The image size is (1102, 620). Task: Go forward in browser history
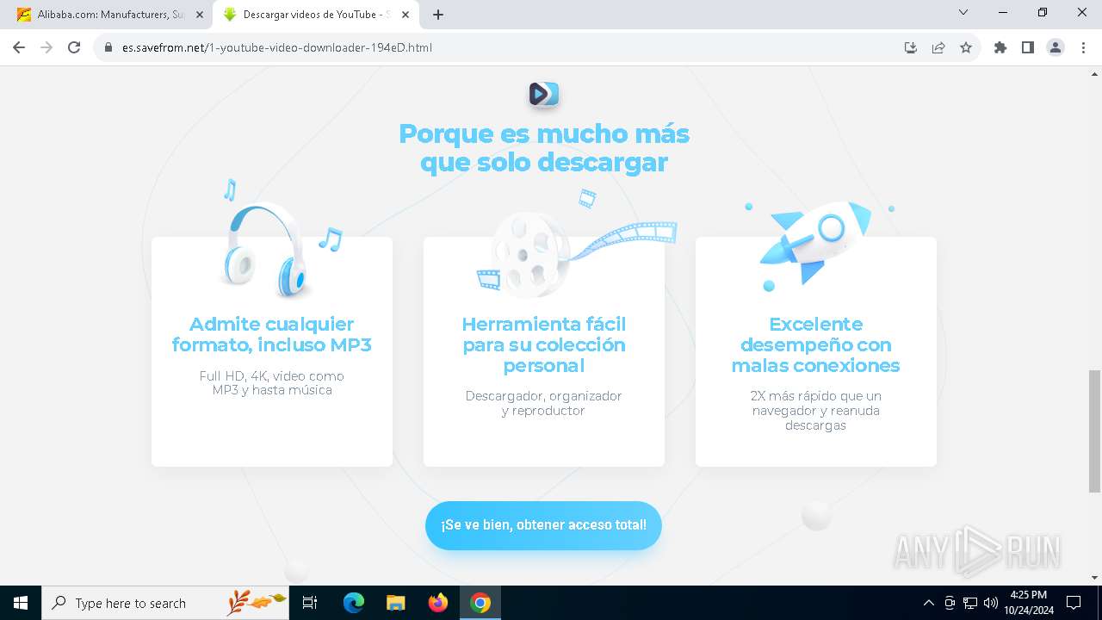(x=46, y=47)
